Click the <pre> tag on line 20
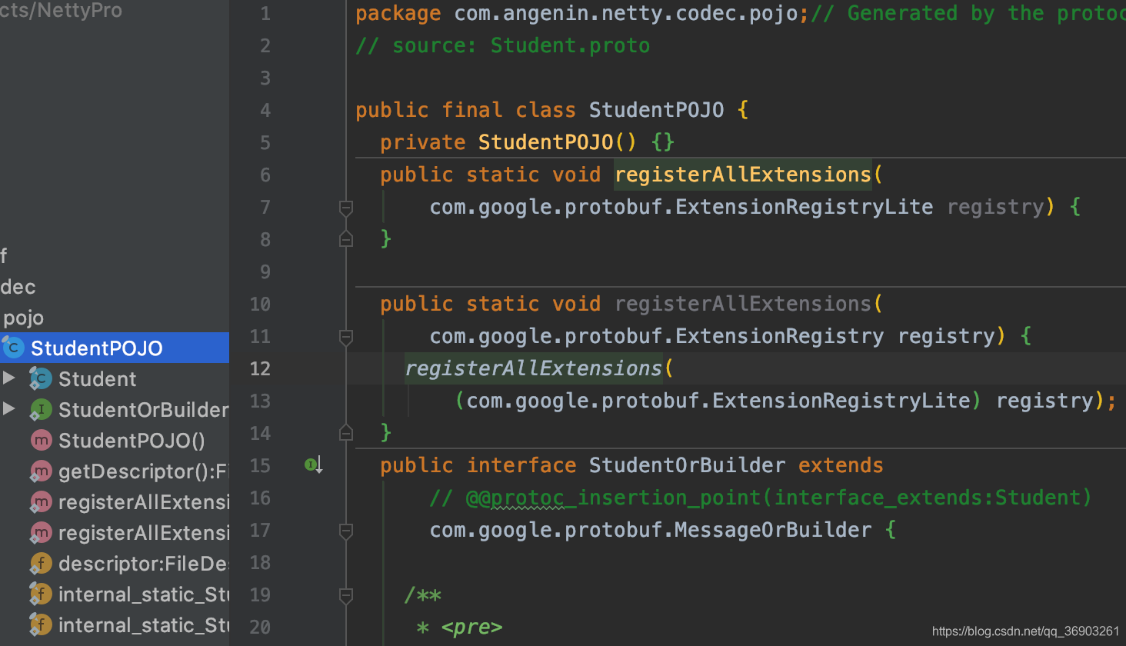 pos(471,627)
